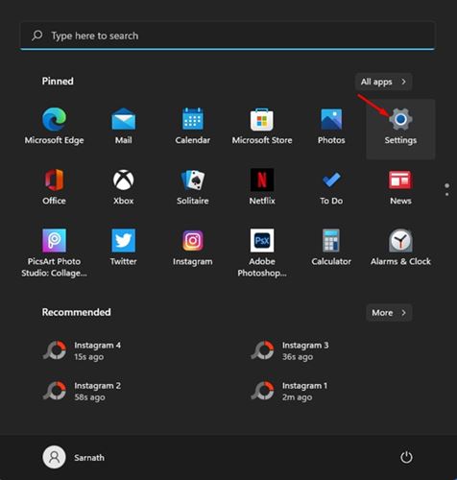Open Microsoft Edge from pinned apps
Viewport: 457px width, 480px height.
coord(54,127)
